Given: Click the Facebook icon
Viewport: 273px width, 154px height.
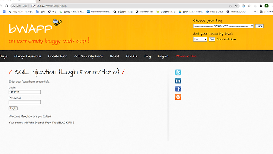Looking at the screenshot, I should coord(178,89).
